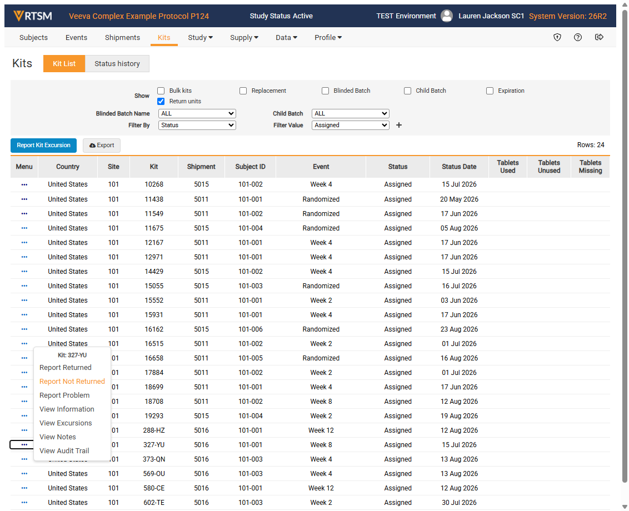Click the logout icon

599,37
